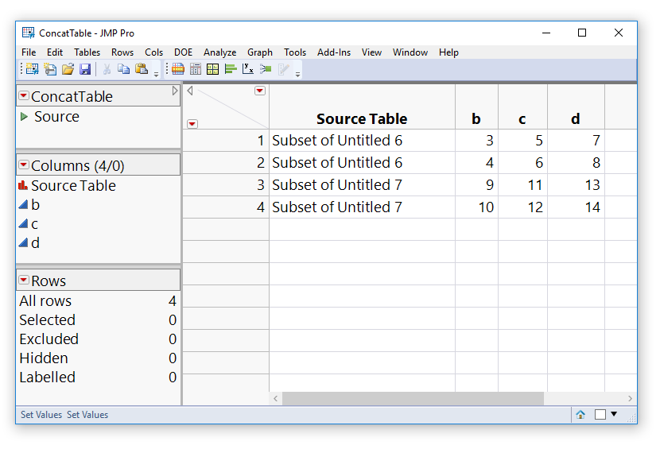This screenshot has height=449, width=660.
Task: Click the Data Filter table icon
Action: (177, 69)
